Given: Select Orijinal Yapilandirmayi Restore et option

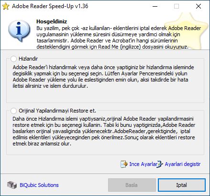Looking at the screenshot, I should 13,111.
